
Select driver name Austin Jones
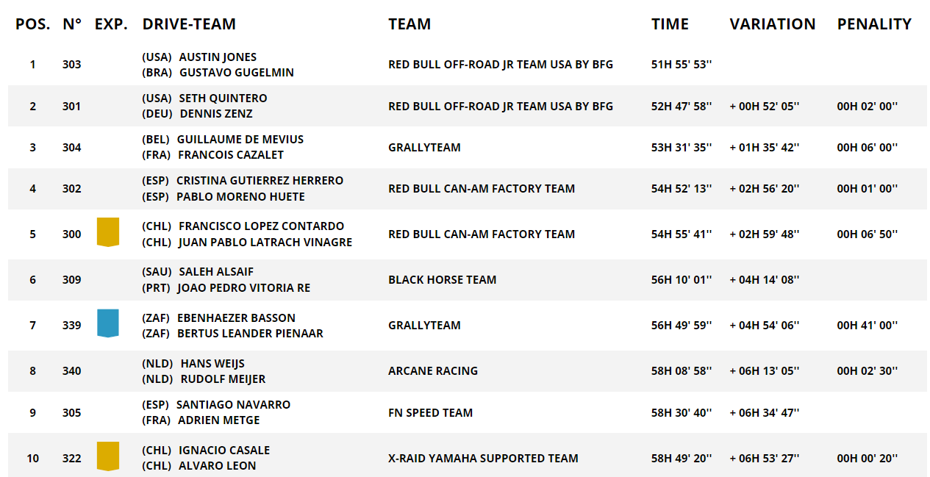218,57
